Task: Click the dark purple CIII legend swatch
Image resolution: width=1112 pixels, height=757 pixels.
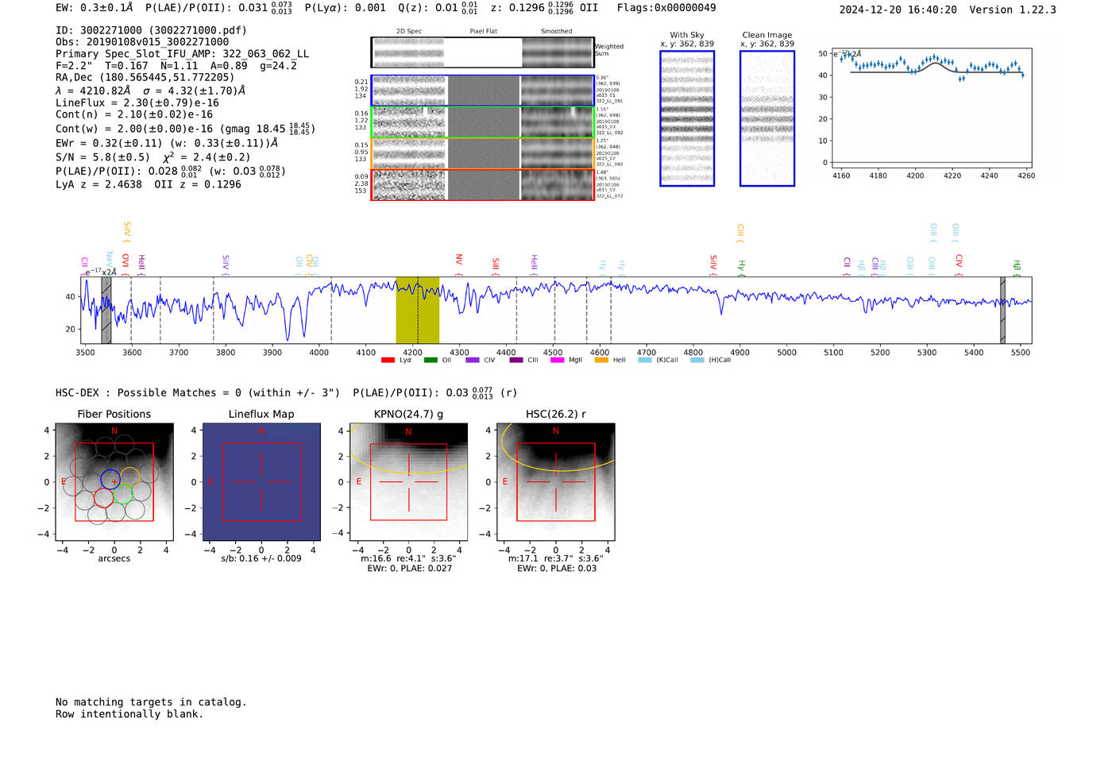Action: click(516, 360)
